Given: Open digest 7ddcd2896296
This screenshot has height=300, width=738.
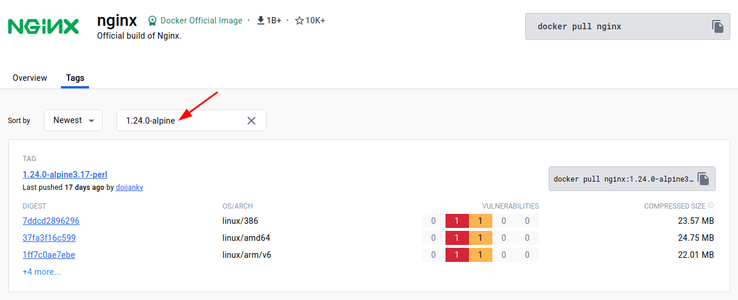Looking at the screenshot, I should coord(51,221).
